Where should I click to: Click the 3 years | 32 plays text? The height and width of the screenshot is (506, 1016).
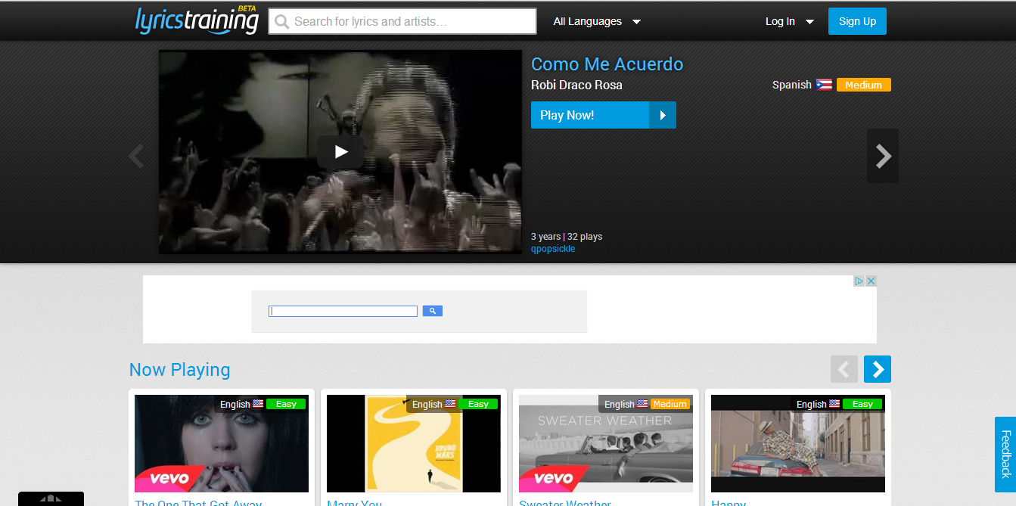click(x=567, y=237)
